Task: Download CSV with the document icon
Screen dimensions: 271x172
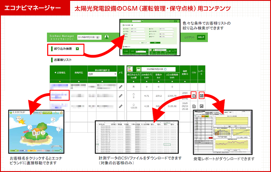Action: coord(194,95)
